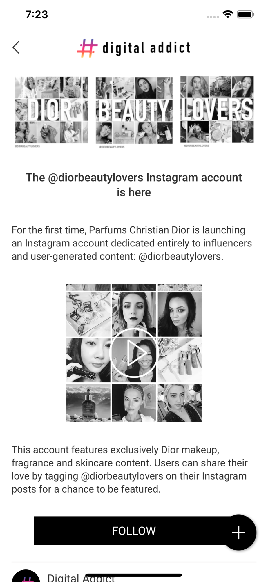Open the Digital Addict profile avatar
This screenshot has width=268, height=582.
26,578
